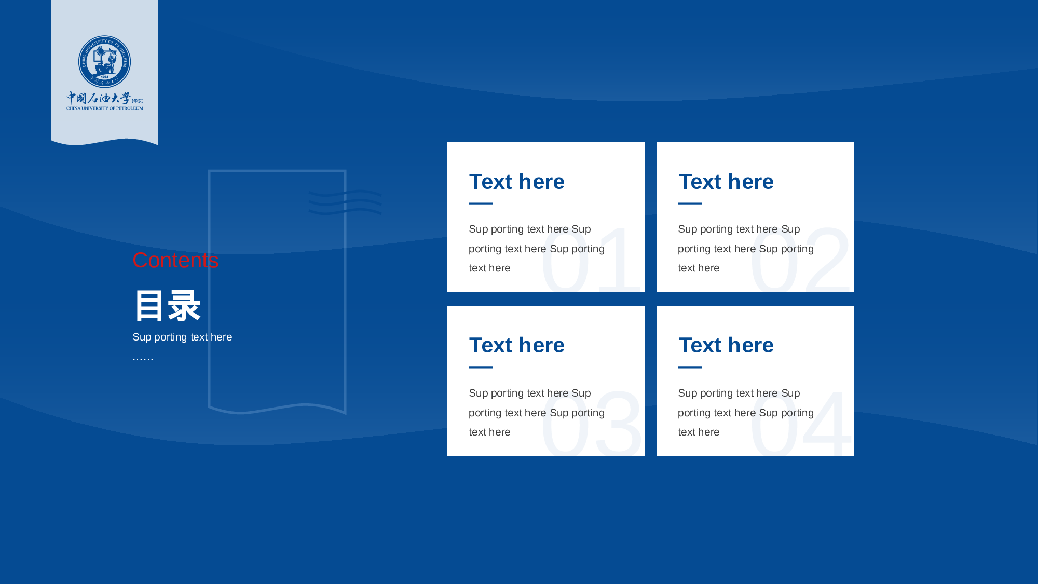Click blue underline divider in card 04
Screen dimensions: 1038x584
(689, 368)
